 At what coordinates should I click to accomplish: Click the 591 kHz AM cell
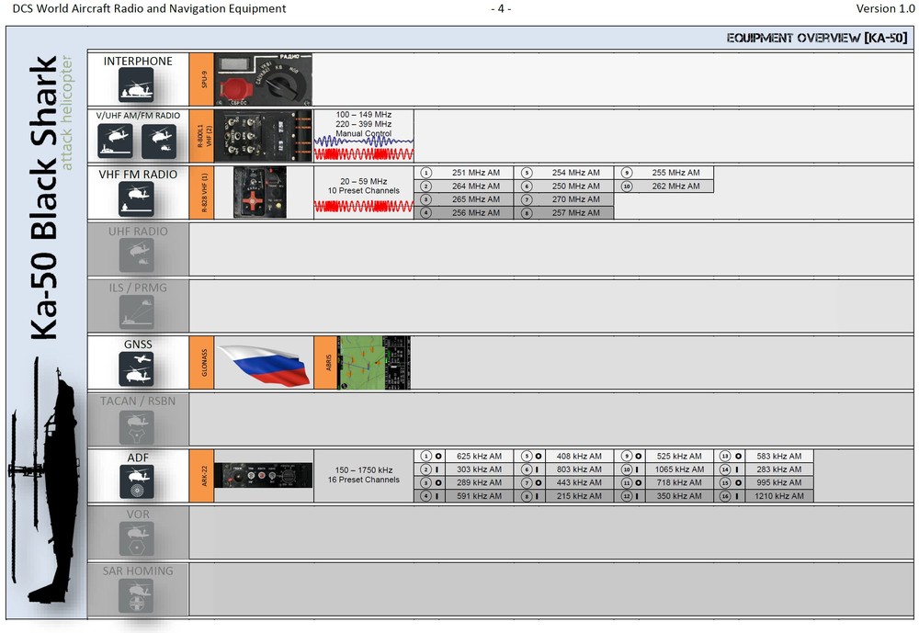[480, 496]
